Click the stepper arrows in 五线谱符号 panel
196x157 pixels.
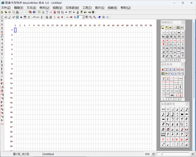pos(177,114)
